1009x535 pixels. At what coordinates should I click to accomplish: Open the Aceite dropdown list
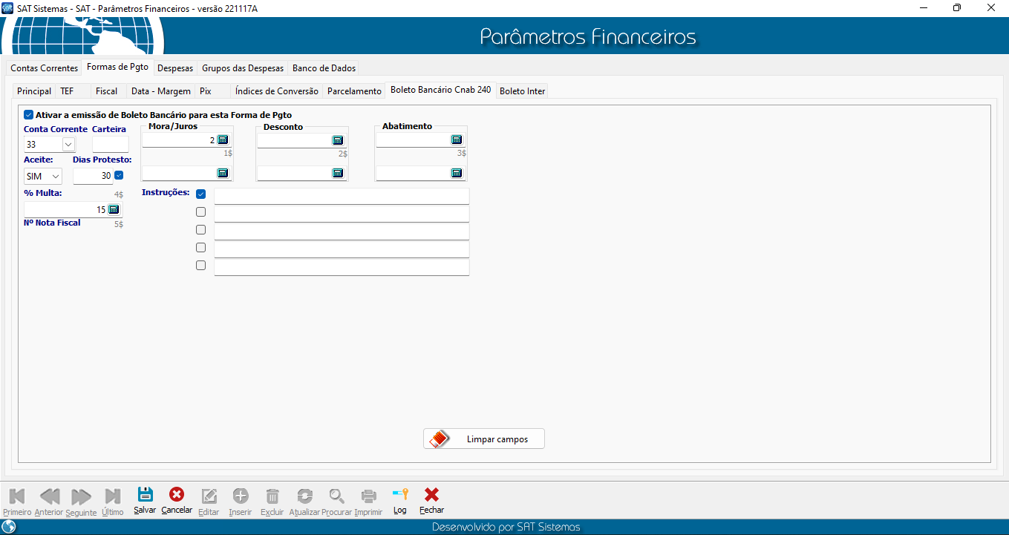[56, 177]
